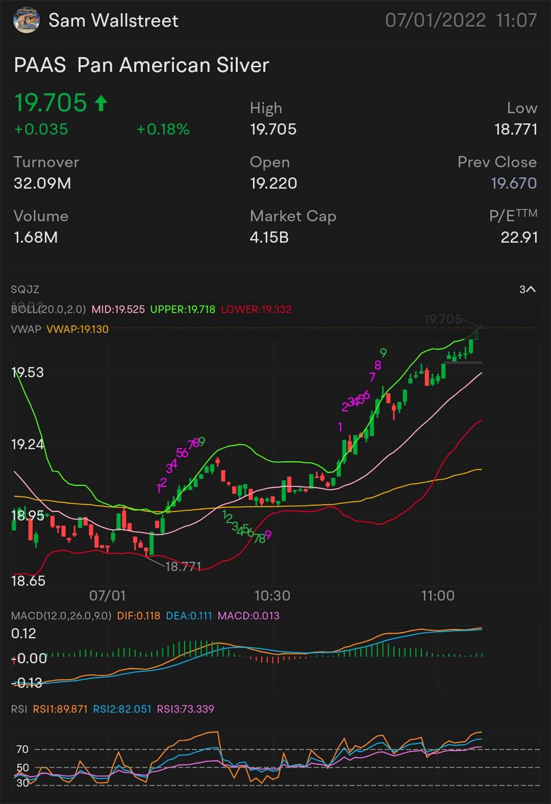Select the 11:00 time axis label
The width and height of the screenshot is (551, 804).
438,595
